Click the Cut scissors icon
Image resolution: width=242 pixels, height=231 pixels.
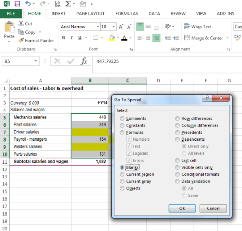pyautogui.click(x=21, y=24)
